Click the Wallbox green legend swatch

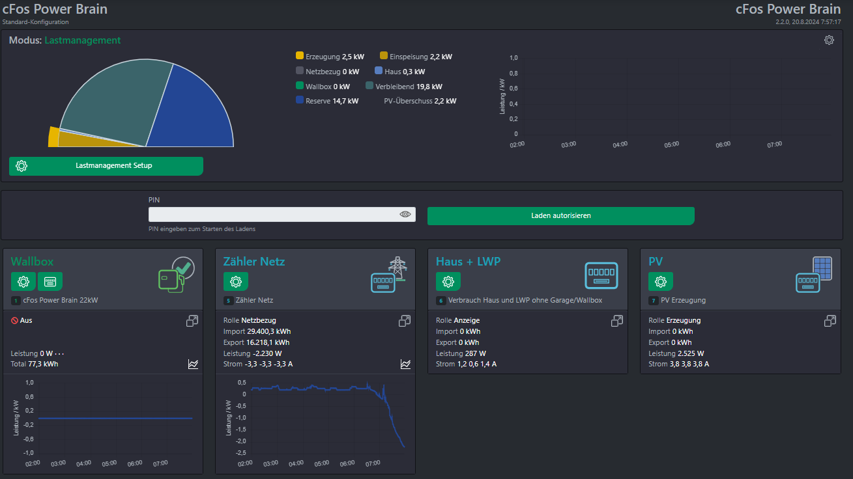coord(300,86)
